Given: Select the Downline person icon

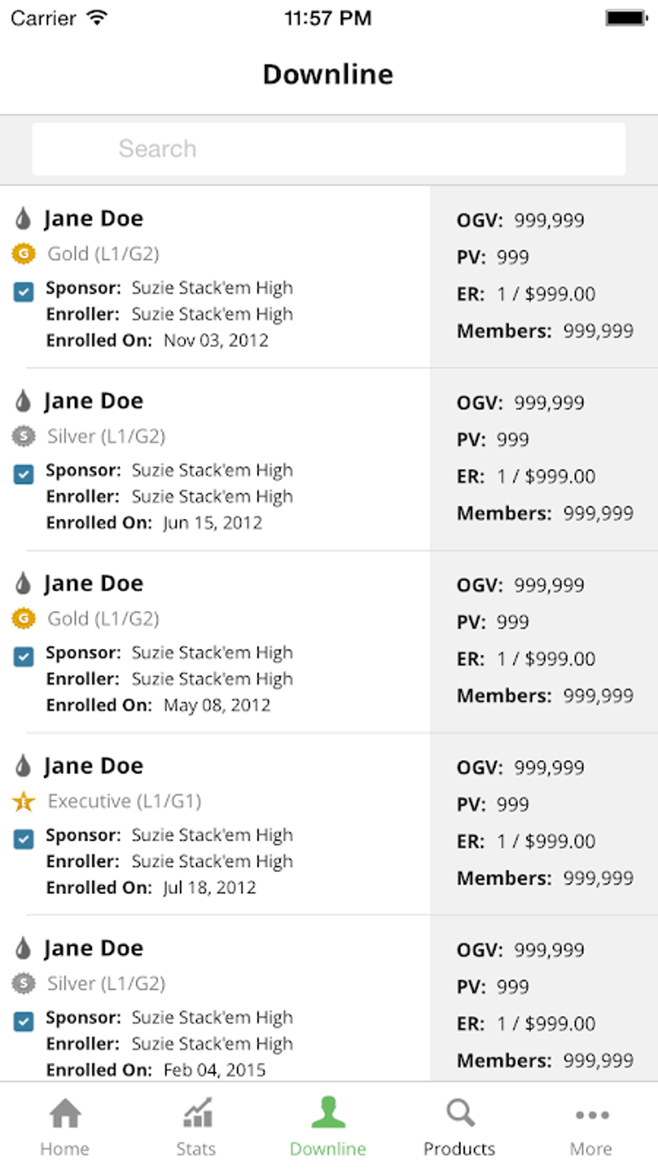Looking at the screenshot, I should 328,1112.
